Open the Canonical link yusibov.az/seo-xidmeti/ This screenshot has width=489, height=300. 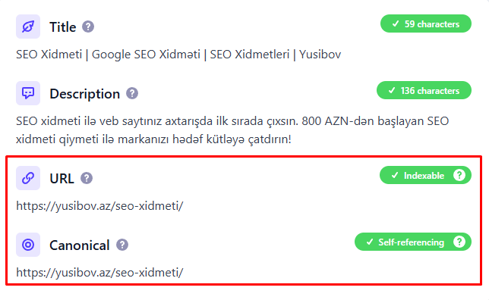point(99,272)
